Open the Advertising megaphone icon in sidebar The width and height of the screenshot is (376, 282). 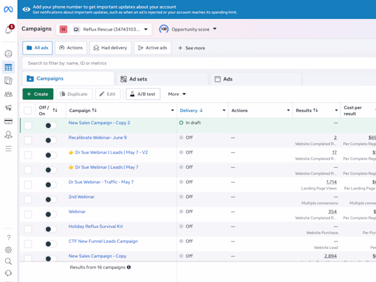(x=9, y=107)
